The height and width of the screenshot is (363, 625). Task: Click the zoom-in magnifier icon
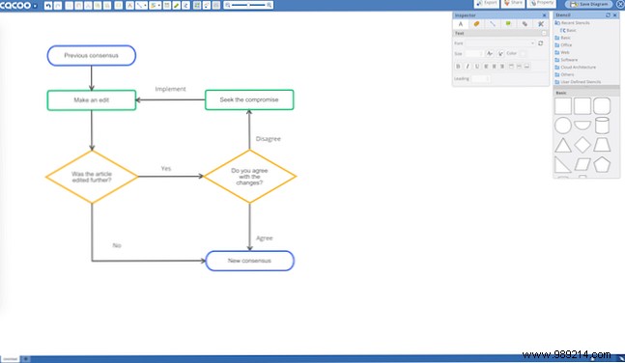point(270,5)
